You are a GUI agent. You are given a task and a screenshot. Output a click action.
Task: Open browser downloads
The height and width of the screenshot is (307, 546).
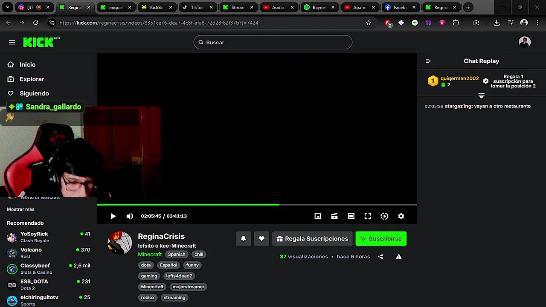coord(497,23)
